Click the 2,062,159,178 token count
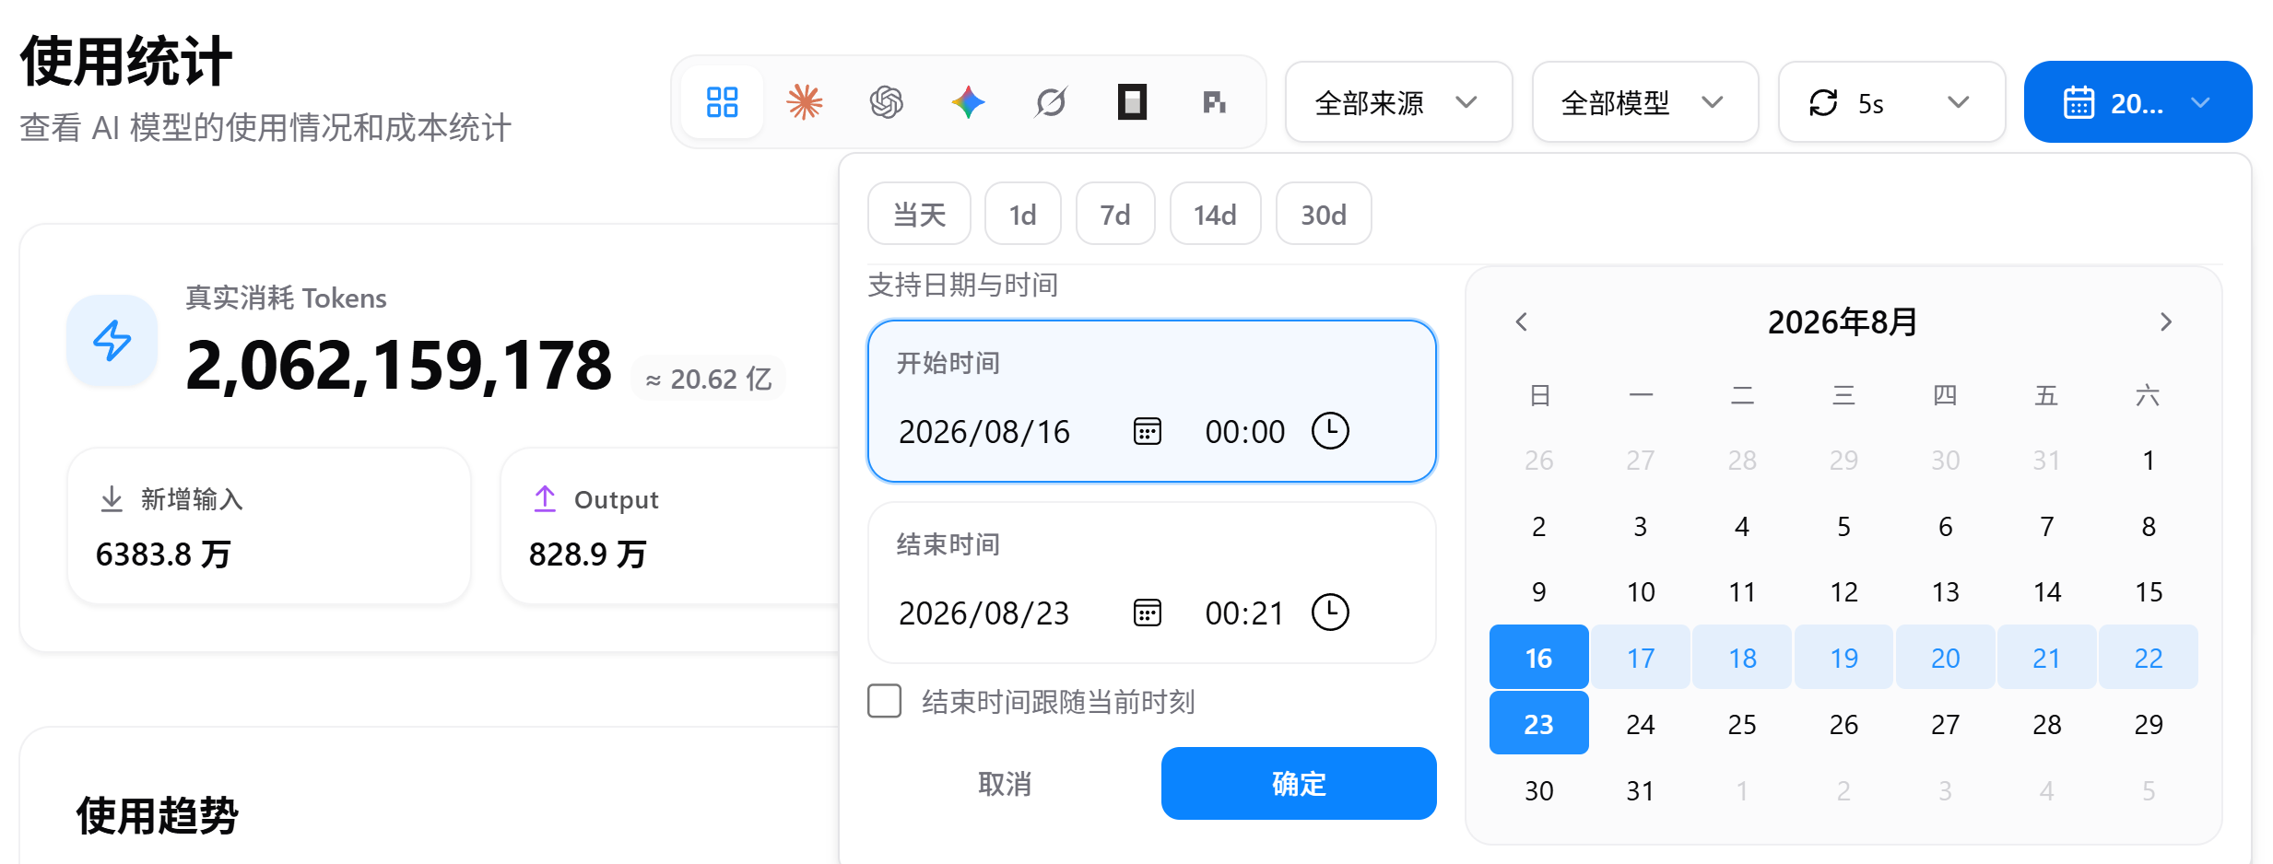Image resolution: width=2273 pixels, height=864 pixels. [398, 366]
